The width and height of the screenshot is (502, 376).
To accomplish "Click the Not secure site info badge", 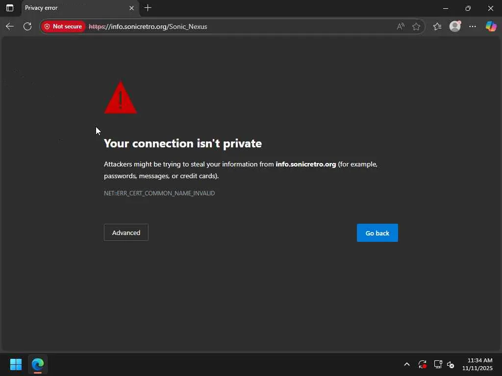I will point(63,26).
